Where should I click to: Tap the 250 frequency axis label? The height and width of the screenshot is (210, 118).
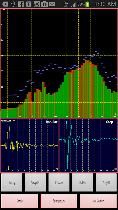(44, 117)
